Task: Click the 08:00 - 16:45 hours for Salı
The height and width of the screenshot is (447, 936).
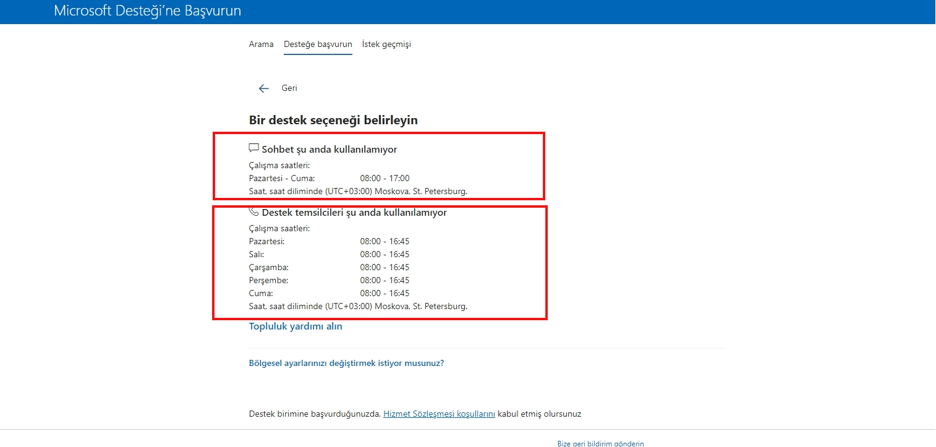Action: 385,255
